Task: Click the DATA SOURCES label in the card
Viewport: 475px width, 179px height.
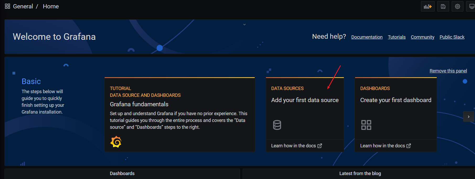Action: pos(287,88)
